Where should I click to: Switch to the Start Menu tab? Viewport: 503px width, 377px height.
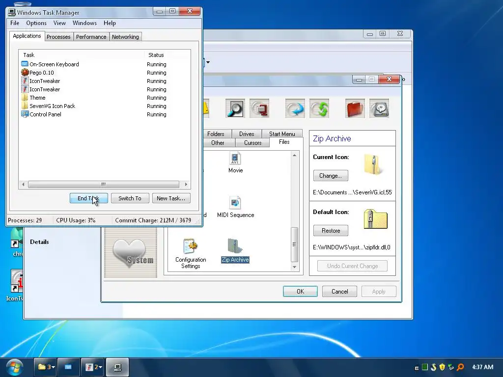pyautogui.click(x=282, y=134)
